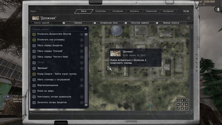Viewport: 222px width, 125px height.
Task: Select the "Жертвоприношение" task
Action: click(47, 85)
